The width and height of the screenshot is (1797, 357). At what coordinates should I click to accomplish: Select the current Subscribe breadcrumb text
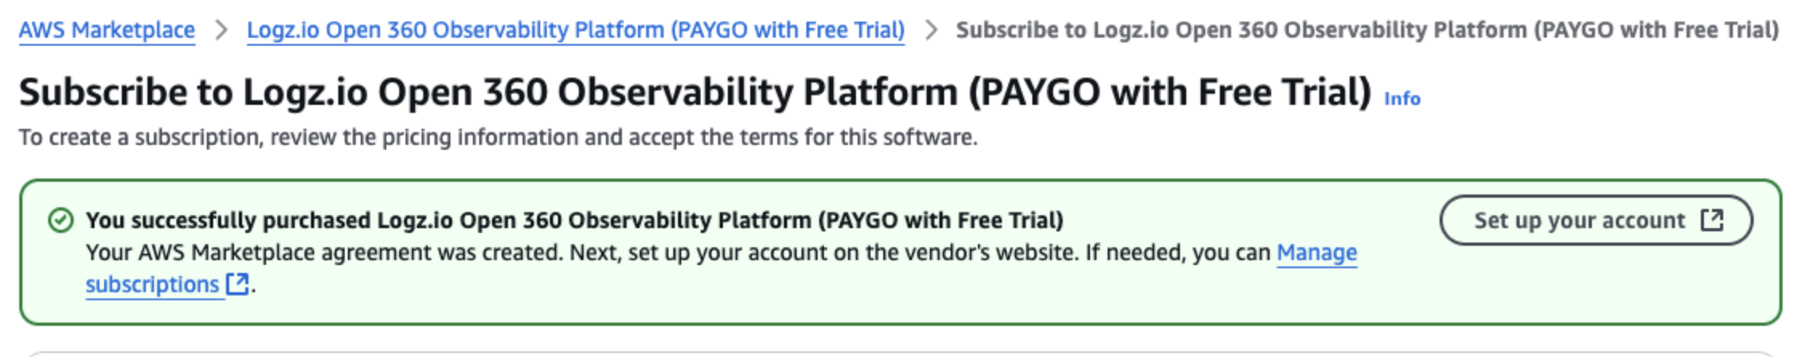[x=1367, y=30]
